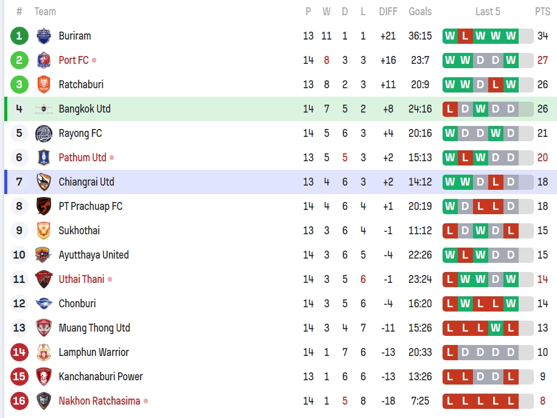Open Nakhon Ratchasima team page
Image resolution: width=557 pixels, height=418 pixels.
point(99,401)
